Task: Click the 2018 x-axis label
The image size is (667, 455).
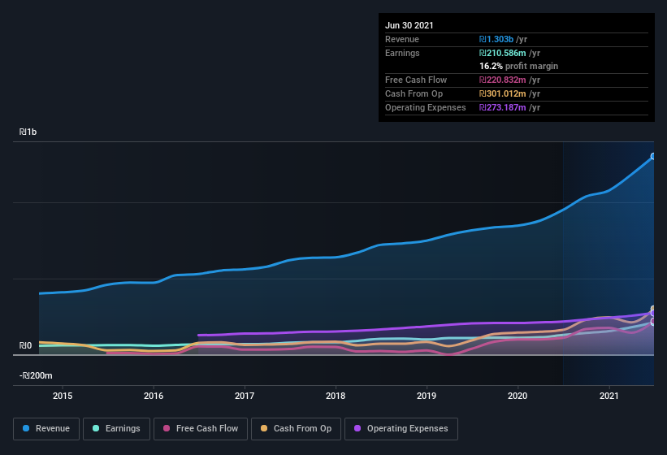Action: (336, 396)
